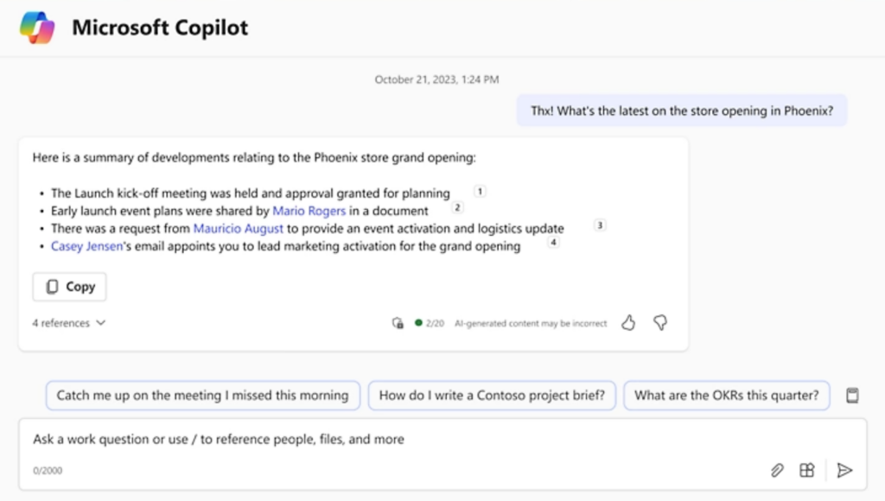The height and width of the screenshot is (501, 885).
Task: Give the response a thumbs up
Action: tap(628, 321)
